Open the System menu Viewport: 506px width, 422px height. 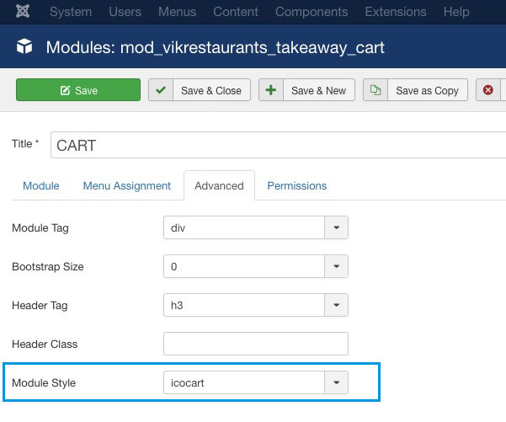coord(72,13)
